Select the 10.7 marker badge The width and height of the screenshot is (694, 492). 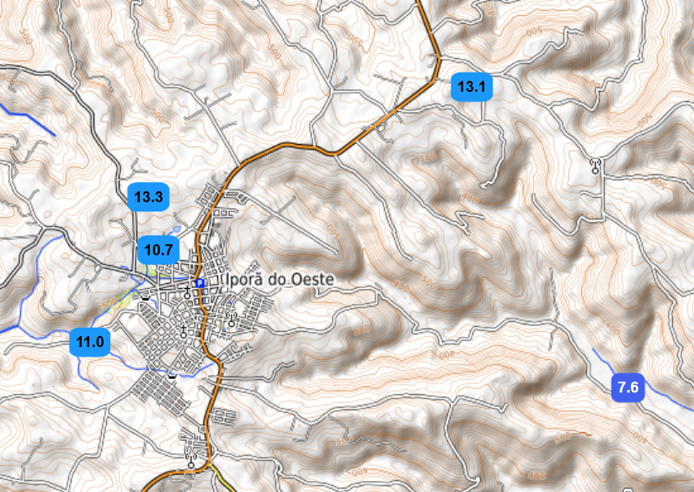tap(157, 250)
